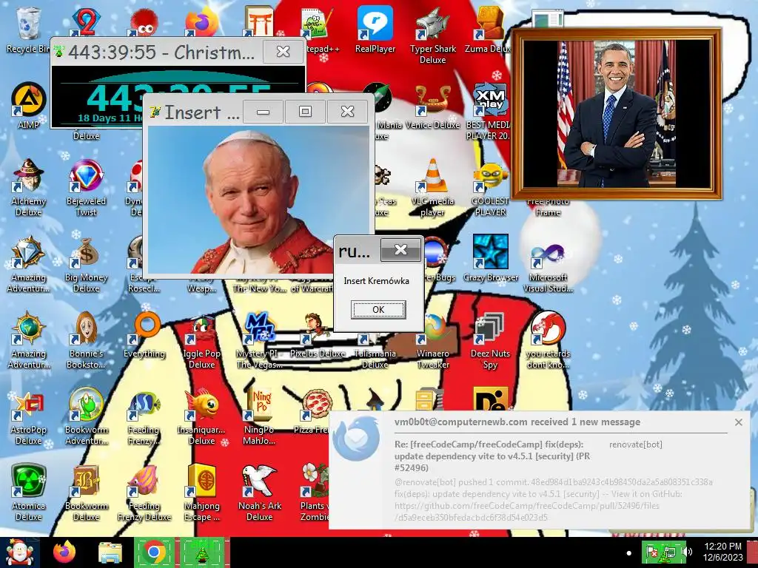758x568 pixels.
Task: Open Mahjong Escape shortcut
Action: coord(201,493)
